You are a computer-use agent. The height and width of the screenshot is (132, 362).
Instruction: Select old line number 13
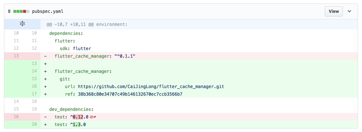pos(16,56)
